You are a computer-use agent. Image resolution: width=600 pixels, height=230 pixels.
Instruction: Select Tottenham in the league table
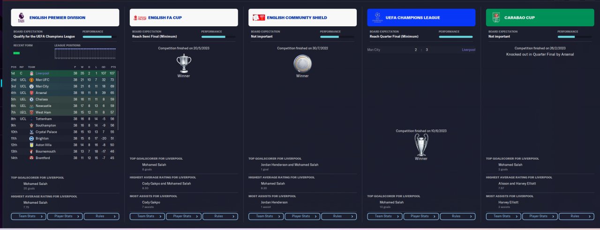click(64, 119)
